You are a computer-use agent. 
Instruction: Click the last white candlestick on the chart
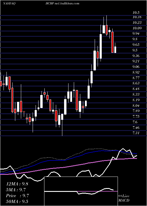115,50
